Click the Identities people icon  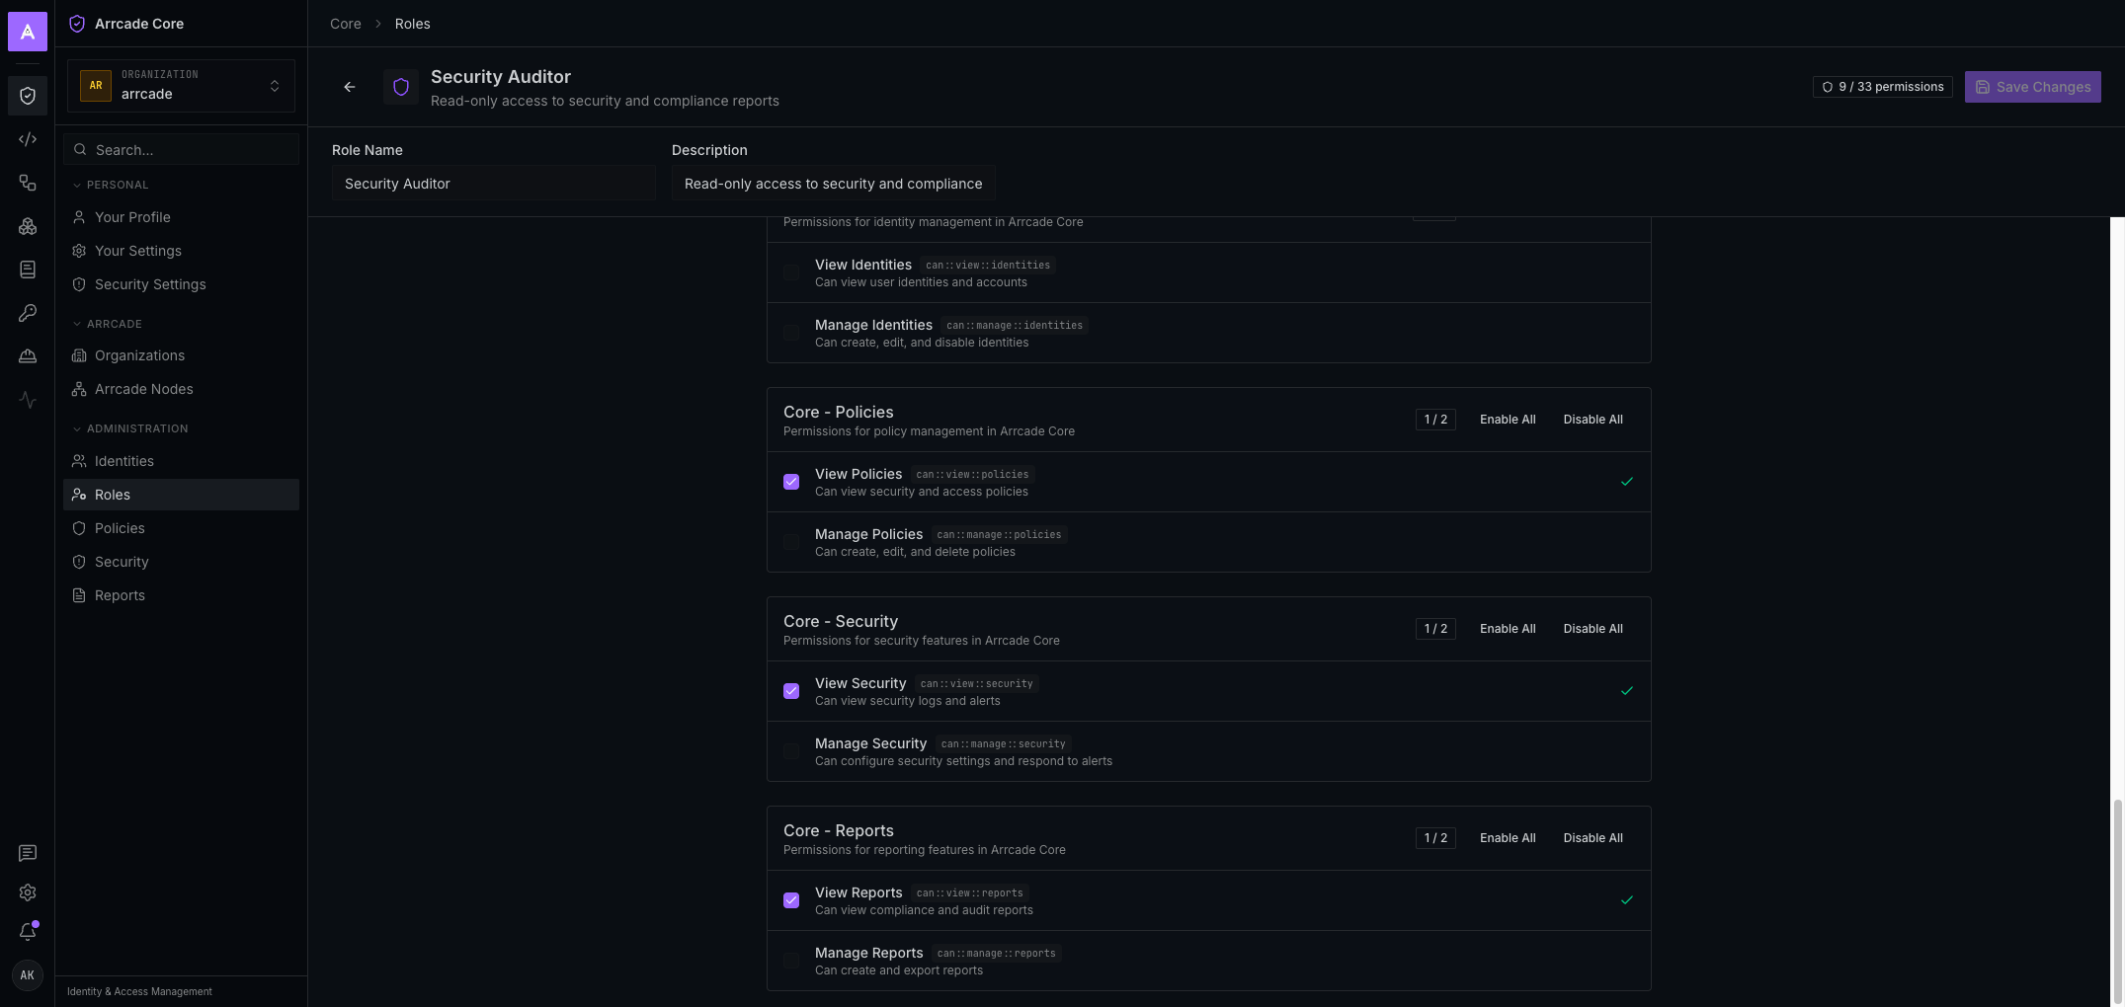pos(79,461)
